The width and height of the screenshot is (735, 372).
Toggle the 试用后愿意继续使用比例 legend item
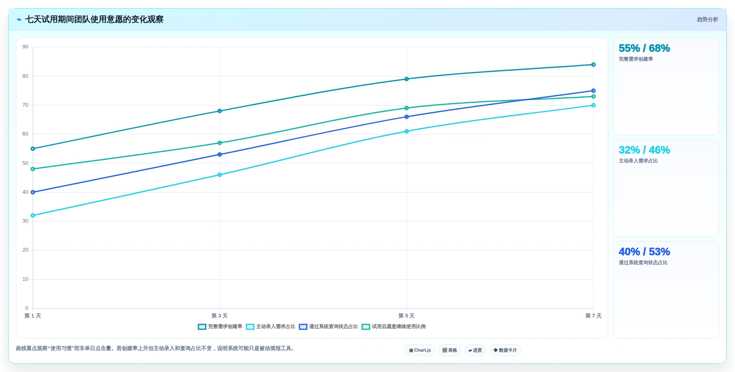394,326
